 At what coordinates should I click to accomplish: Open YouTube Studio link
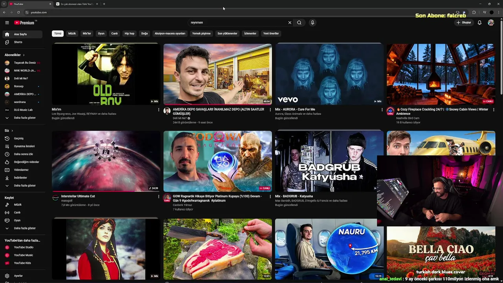click(23, 247)
